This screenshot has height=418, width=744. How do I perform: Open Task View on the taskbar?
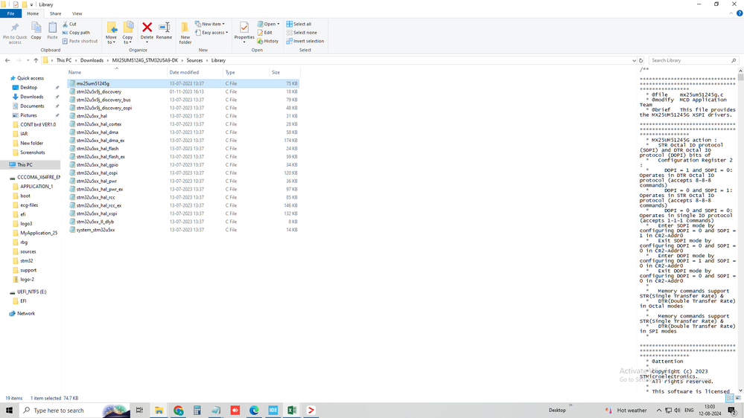[139, 411]
